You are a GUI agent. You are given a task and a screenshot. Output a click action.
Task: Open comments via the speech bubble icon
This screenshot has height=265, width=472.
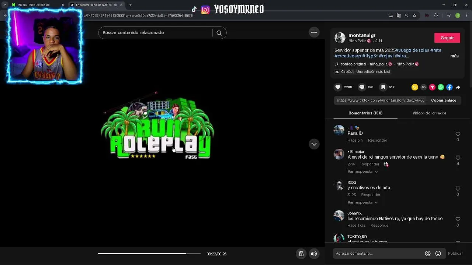(362, 87)
